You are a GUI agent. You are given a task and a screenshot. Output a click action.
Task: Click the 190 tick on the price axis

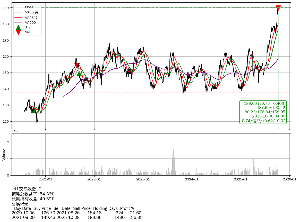6,8
